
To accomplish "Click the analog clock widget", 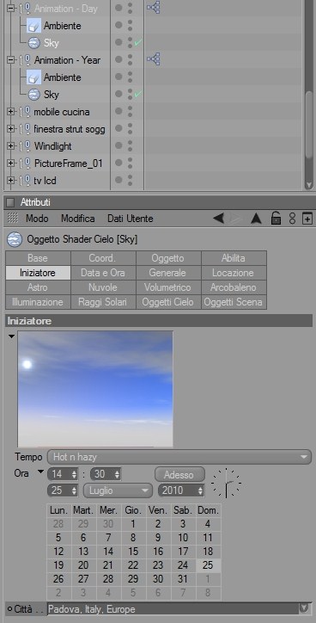I will click(x=226, y=483).
